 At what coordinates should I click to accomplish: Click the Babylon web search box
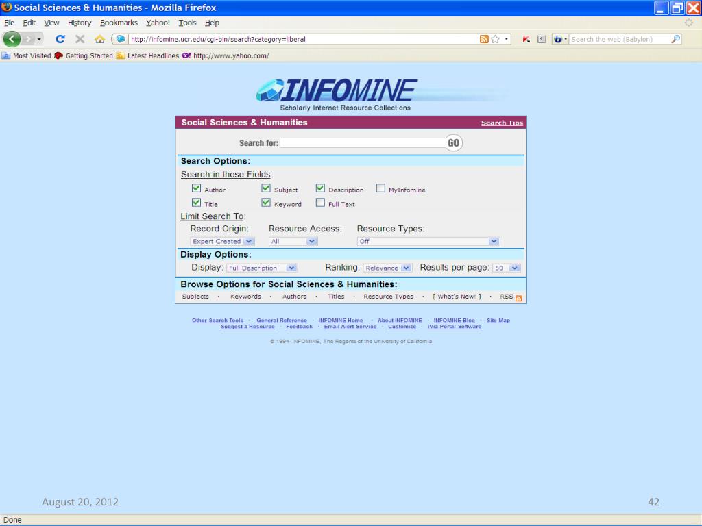coord(620,39)
